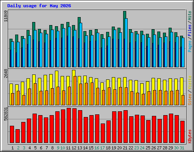Click day label 15 on the x-axis
194x152 pixels.
point(91,148)
